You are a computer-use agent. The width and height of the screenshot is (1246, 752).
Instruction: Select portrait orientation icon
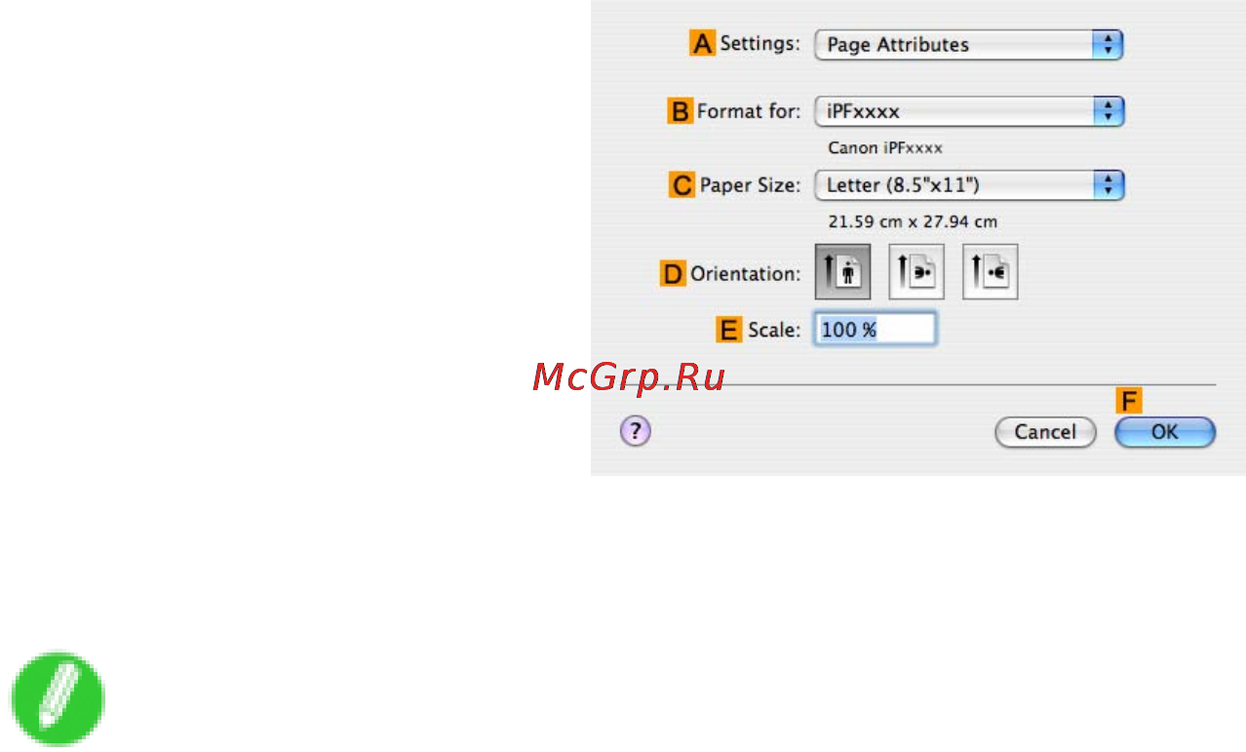tap(842, 271)
